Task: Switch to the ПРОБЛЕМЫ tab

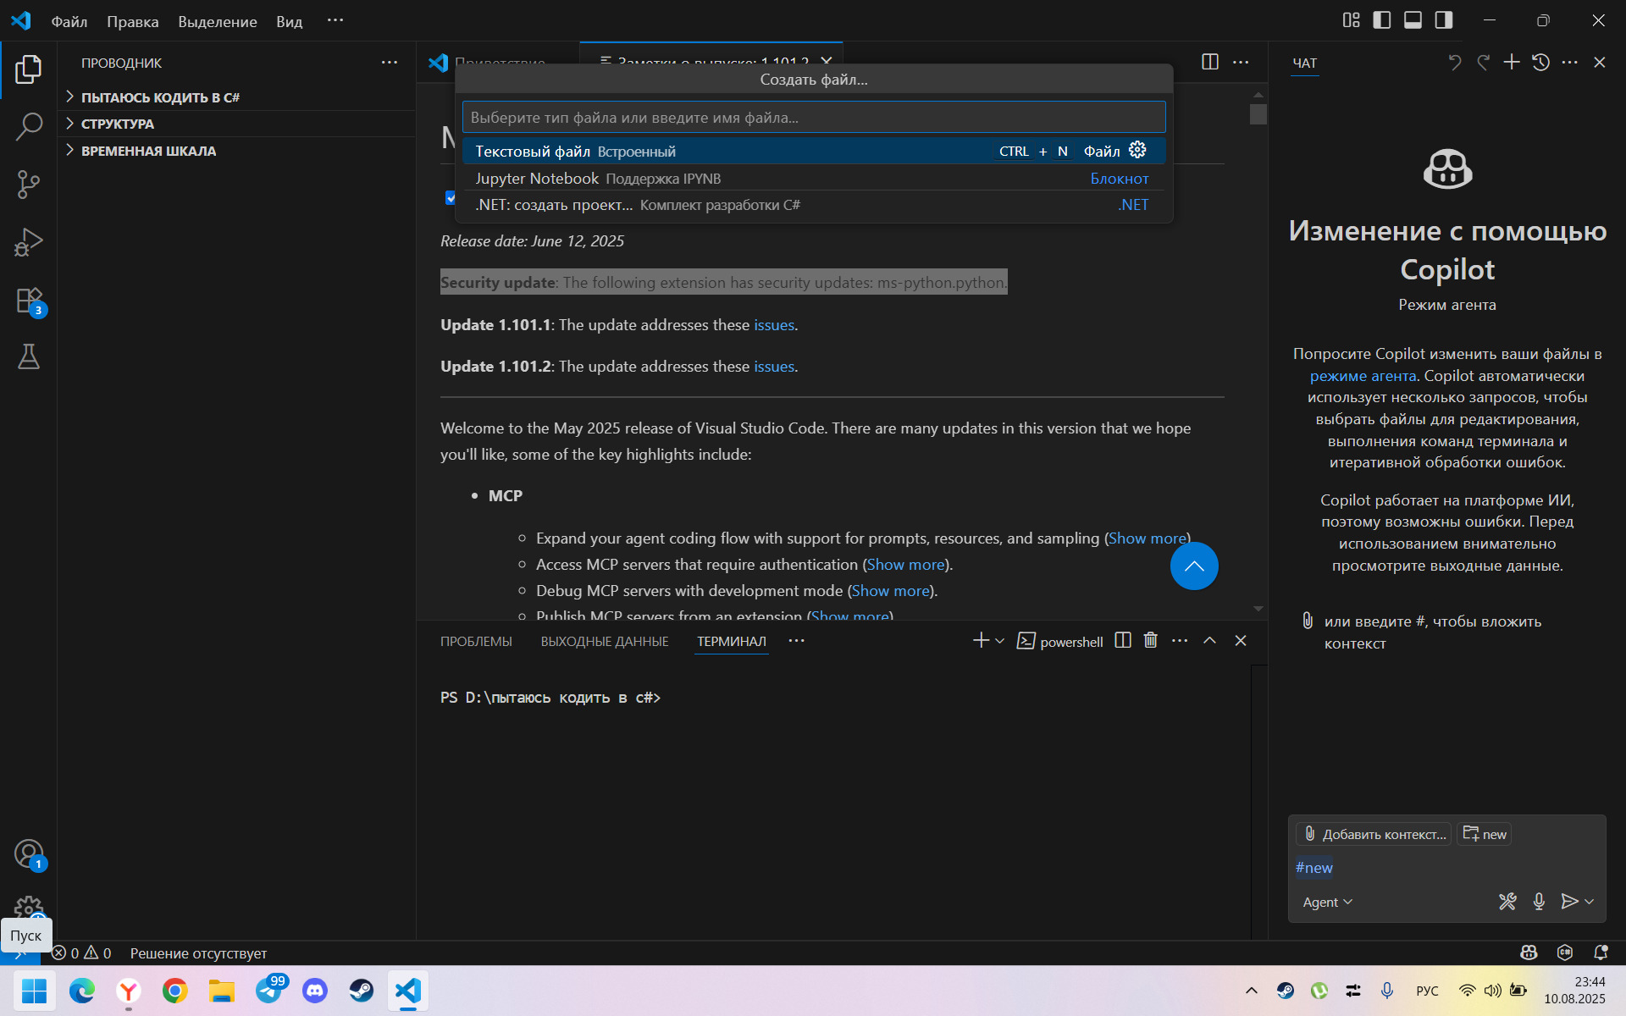Action: (x=476, y=642)
